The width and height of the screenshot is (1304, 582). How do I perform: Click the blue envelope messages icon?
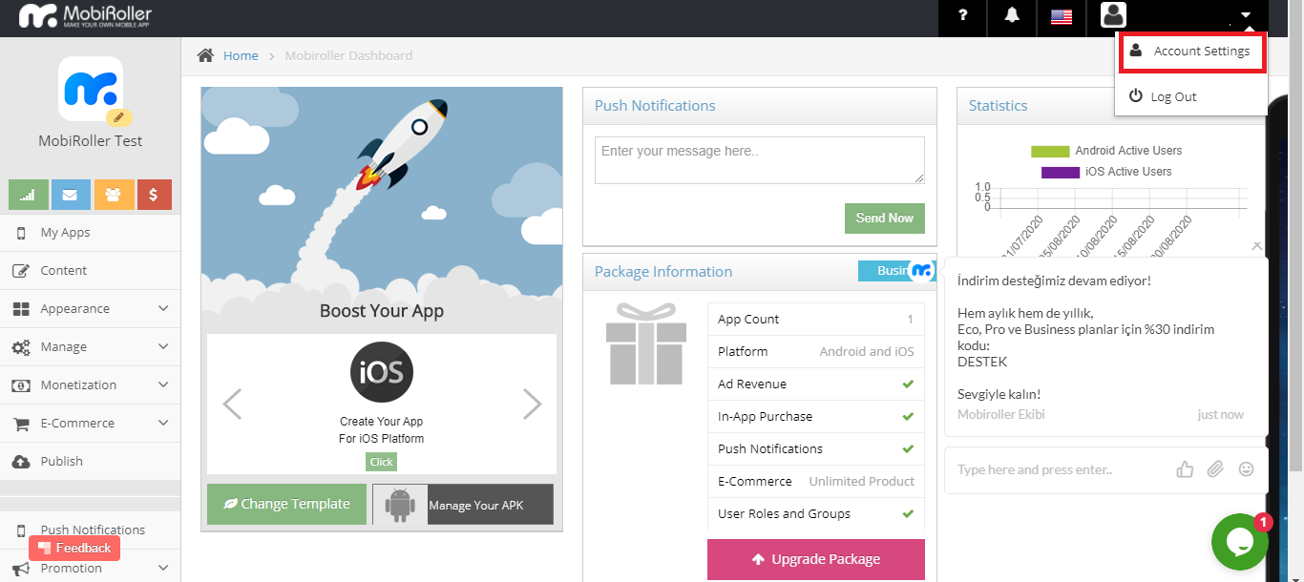71,195
